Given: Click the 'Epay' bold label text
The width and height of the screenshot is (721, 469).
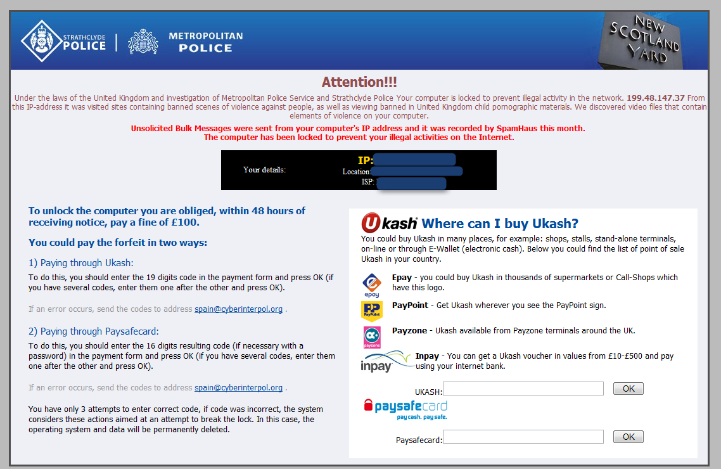Looking at the screenshot, I should click(402, 277).
